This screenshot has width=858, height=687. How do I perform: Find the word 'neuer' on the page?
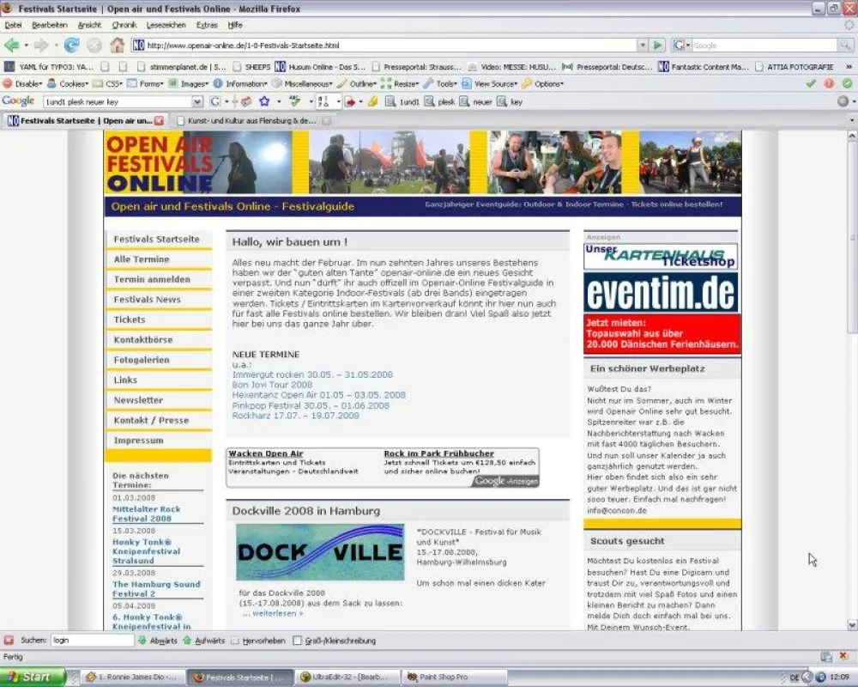pyautogui.click(x=476, y=101)
